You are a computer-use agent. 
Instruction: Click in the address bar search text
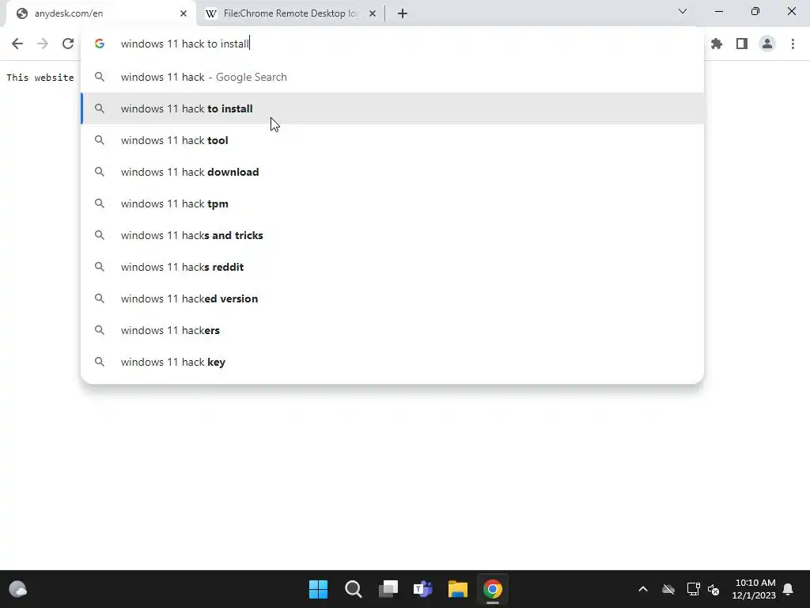click(x=185, y=44)
